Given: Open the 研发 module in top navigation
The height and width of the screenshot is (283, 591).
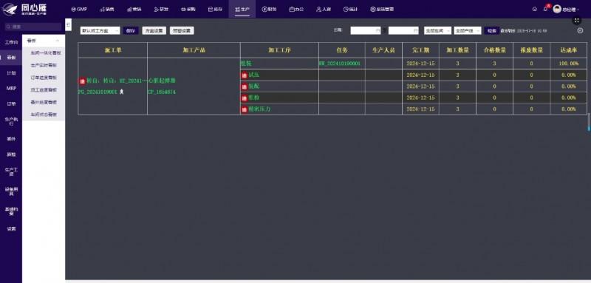Looking at the screenshot, I should pos(161,9).
